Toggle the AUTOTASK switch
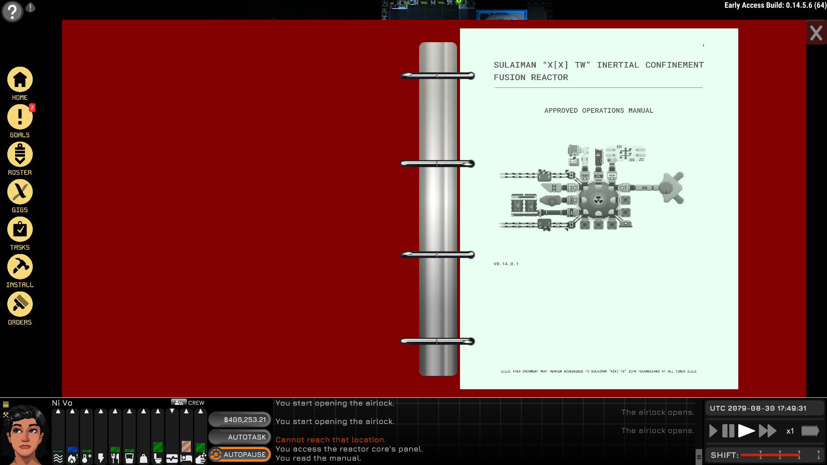The width and height of the screenshot is (827, 465). pos(240,437)
